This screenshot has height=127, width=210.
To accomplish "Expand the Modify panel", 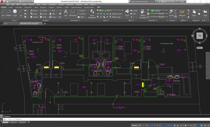I will (x=46, y=21).
